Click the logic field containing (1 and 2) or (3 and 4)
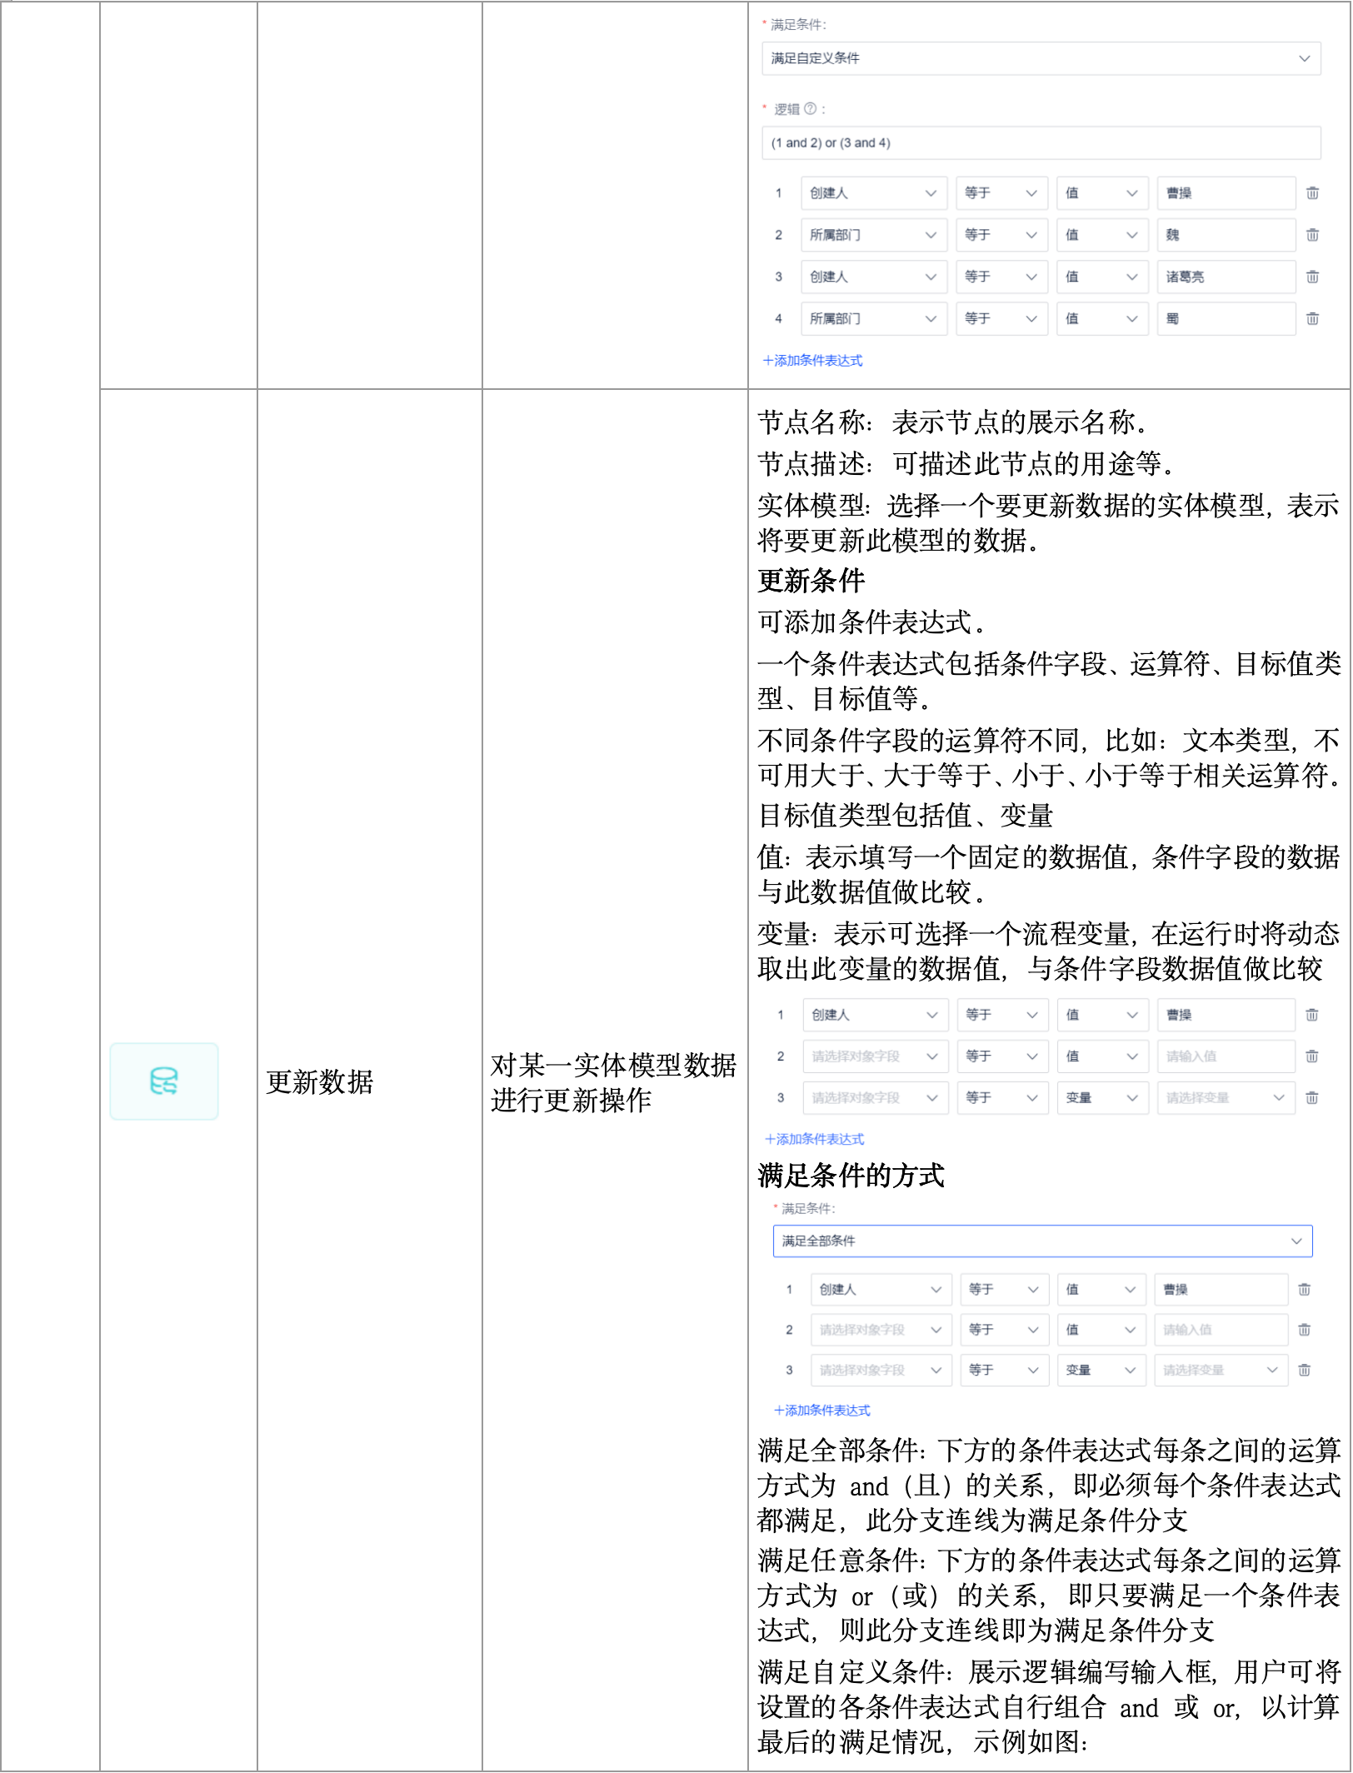Viewport: 1353px width, 1773px height. (1041, 142)
